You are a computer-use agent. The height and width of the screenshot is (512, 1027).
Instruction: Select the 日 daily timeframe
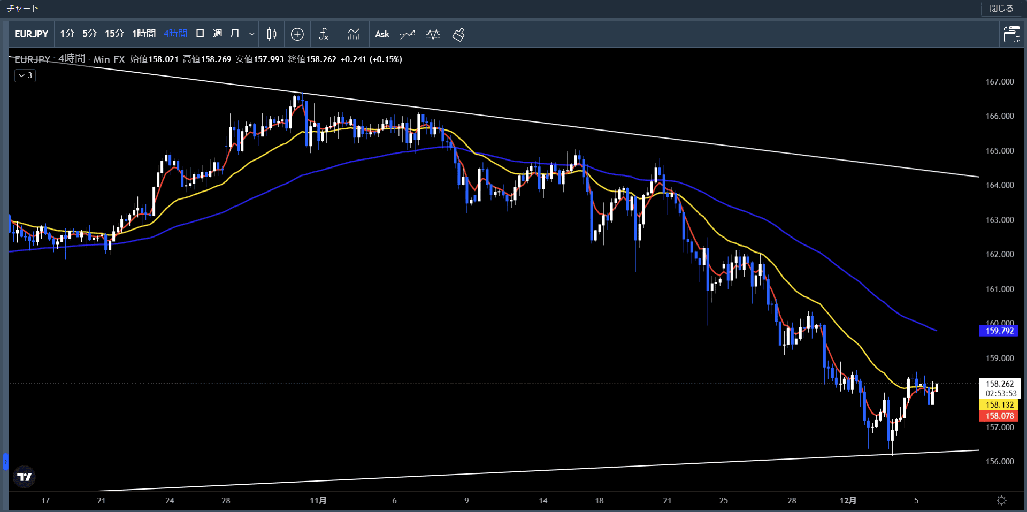click(200, 34)
